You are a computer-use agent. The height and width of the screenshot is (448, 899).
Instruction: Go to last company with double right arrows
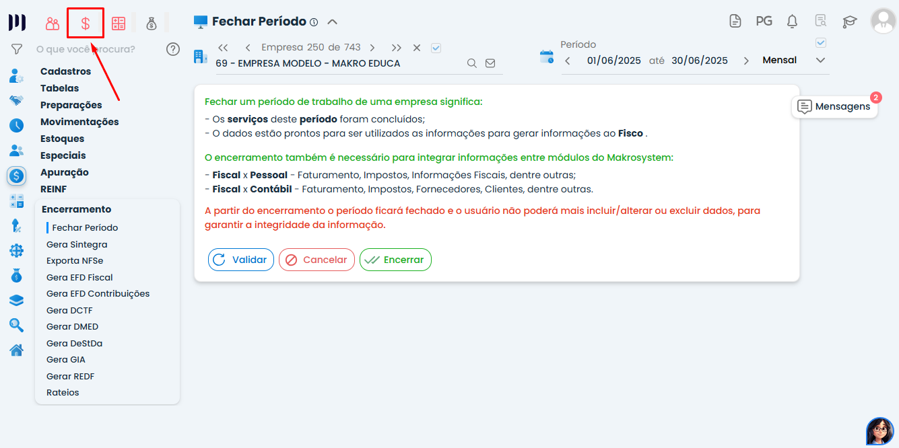397,48
